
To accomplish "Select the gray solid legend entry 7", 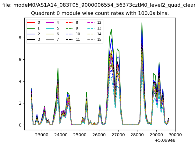I will (50, 40).
